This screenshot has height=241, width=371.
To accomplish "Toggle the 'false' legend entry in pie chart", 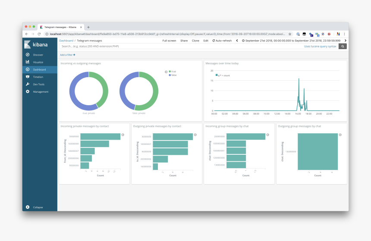I will pyautogui.click(x=173, y=75).
